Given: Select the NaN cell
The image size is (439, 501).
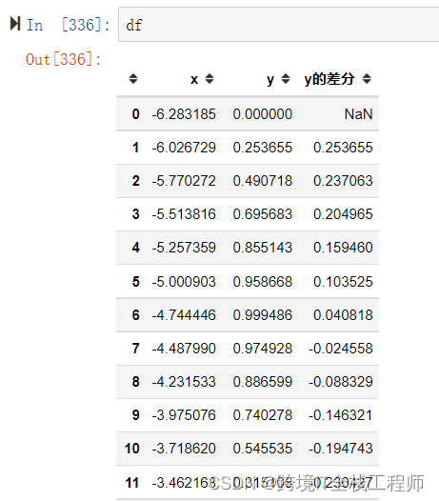Looking at the screenshot, I should 358,114.
